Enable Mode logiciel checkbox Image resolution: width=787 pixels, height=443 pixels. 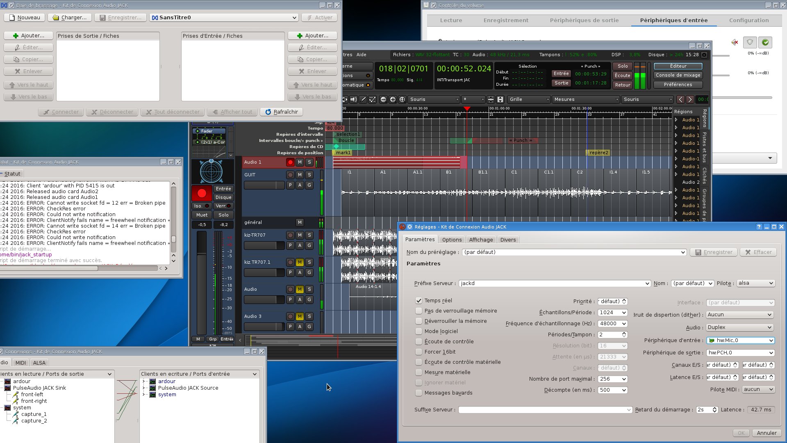click(419, 331)
